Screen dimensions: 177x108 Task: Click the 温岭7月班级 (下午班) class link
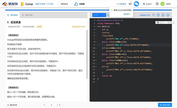[44, 4]
